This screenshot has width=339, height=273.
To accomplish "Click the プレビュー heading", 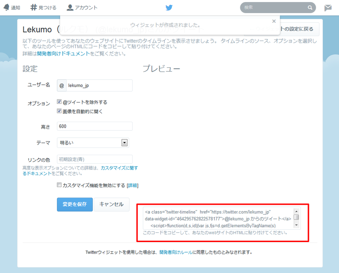I will pyautogui.click(x=161, y=69).
